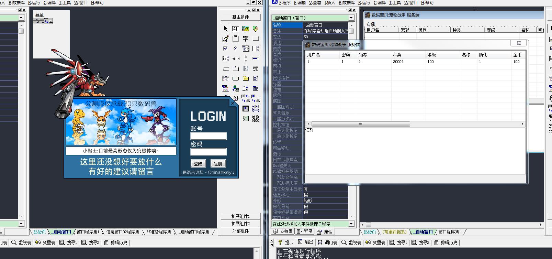552x259 pixels.
Task: Select the 名称 property row
Action: pyautogui.click(x=310, y=25)
